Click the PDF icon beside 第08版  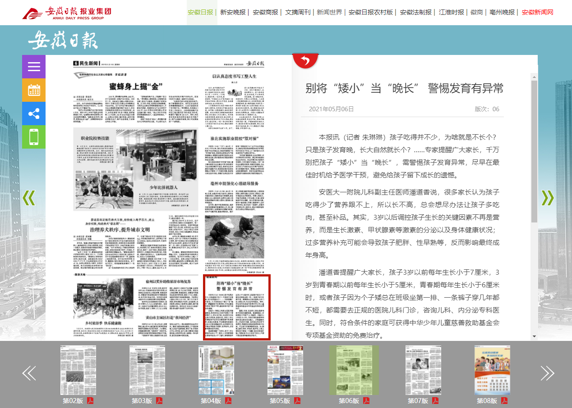tap(504, 401)
